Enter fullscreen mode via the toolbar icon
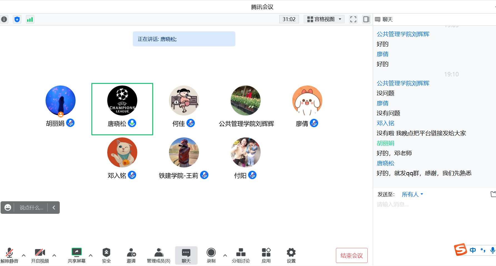This screenshot has width=496, height=266. pos(353,19)
